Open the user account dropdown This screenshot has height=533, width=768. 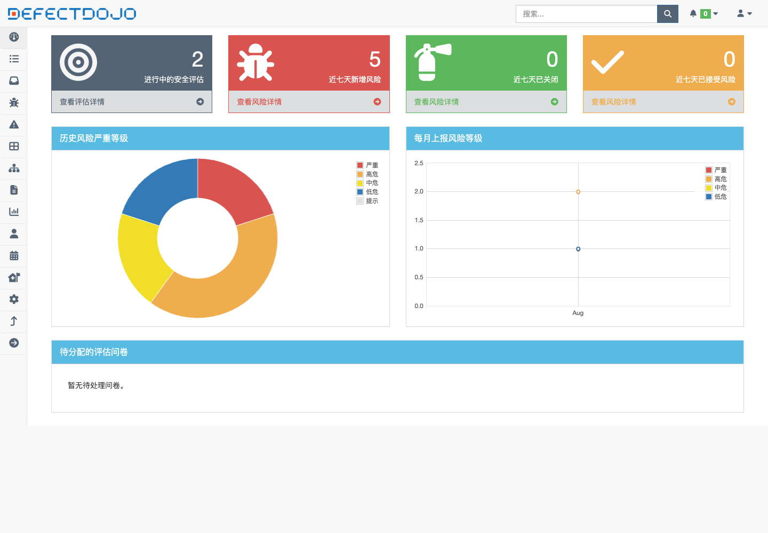tap(745, 13)
